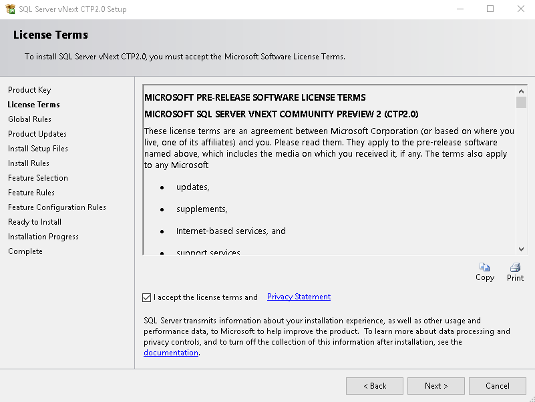
Task: Select the Product Updates step
Action: (x=36, y=134)
